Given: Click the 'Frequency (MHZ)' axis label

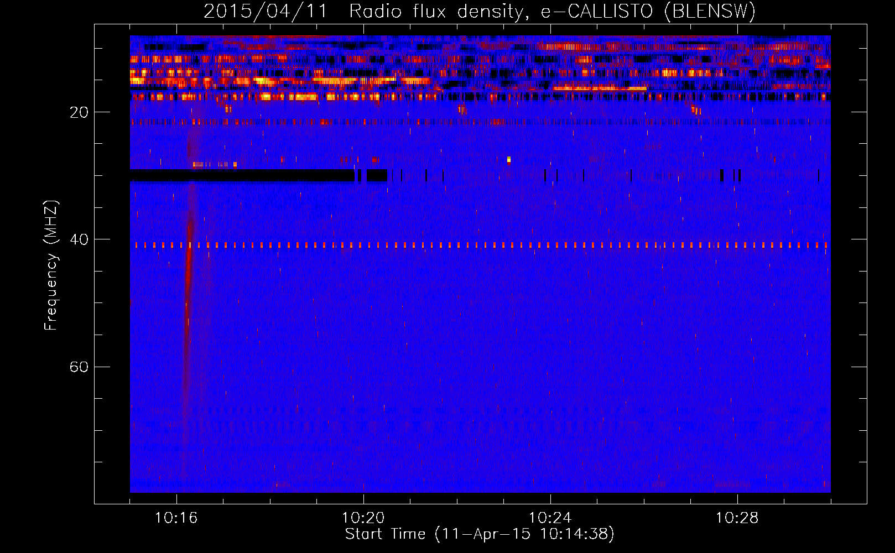Looking at the screenshot, I should (51, 265).
